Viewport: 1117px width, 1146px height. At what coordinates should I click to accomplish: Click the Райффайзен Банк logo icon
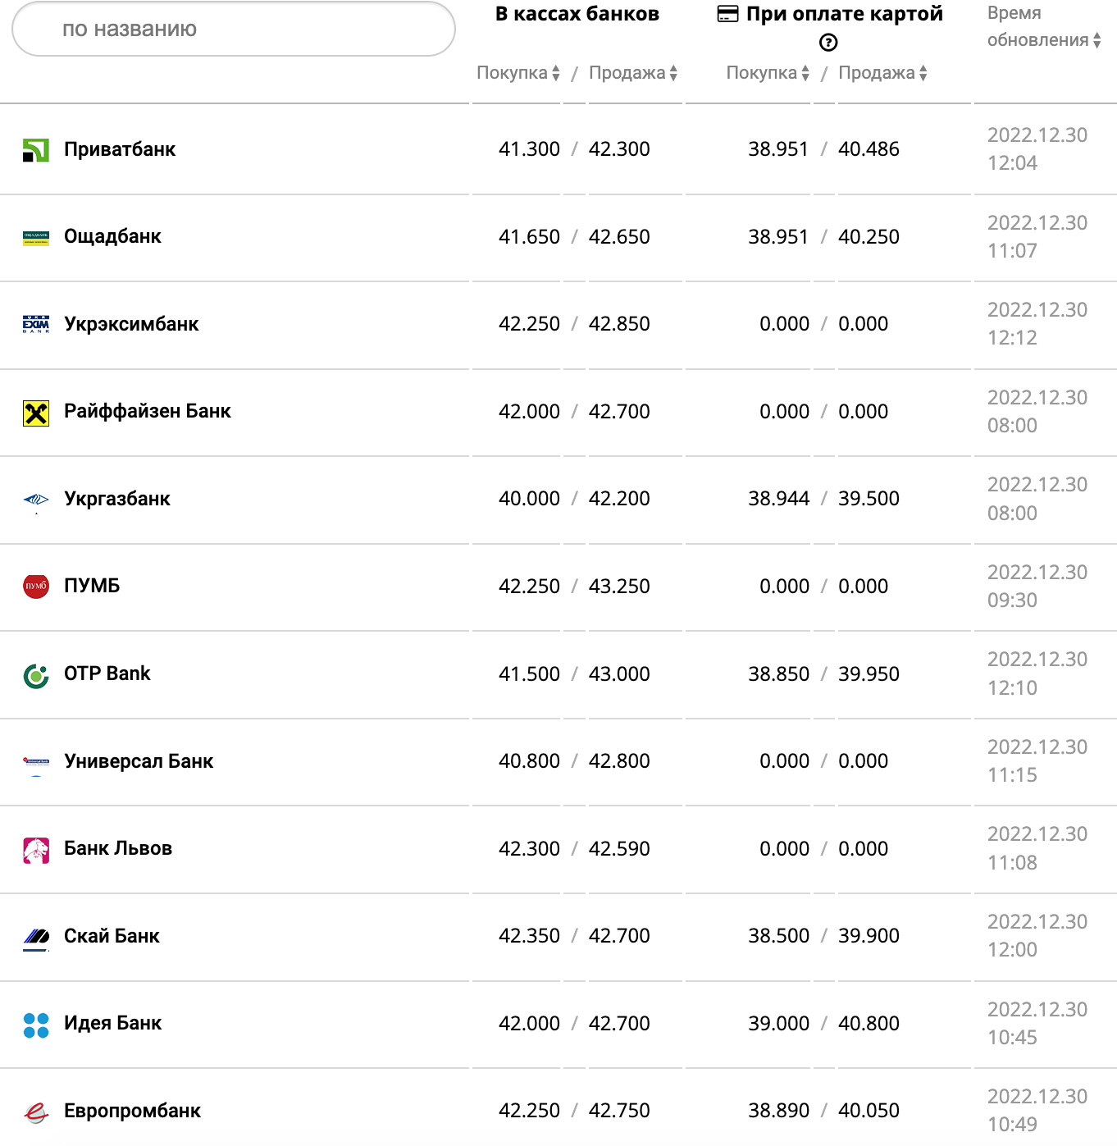(x=36, y=413)
